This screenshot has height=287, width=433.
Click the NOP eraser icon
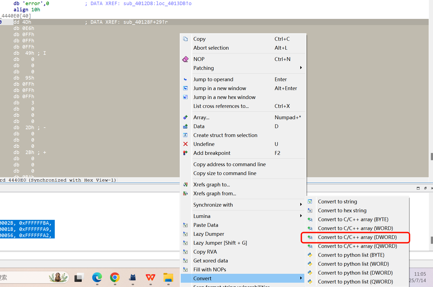coord(185,59)
